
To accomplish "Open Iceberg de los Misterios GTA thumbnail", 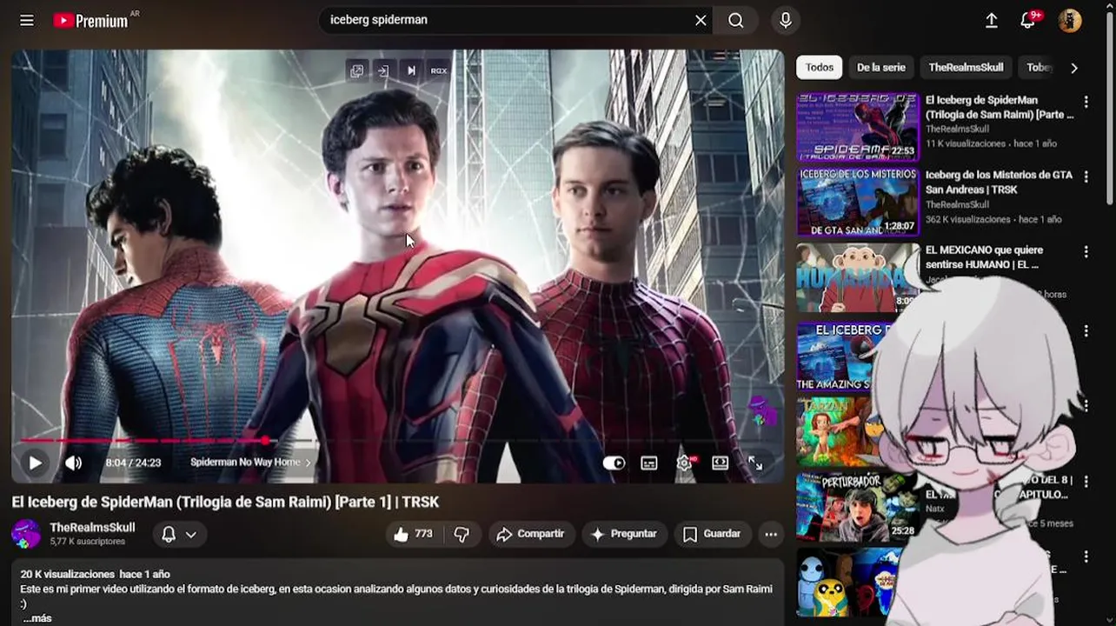I will pos(858,203).
